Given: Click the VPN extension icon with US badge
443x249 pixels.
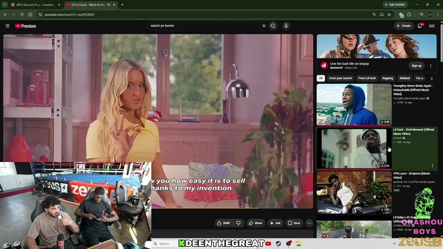Looking at the screenshot, I should point(401,15).
